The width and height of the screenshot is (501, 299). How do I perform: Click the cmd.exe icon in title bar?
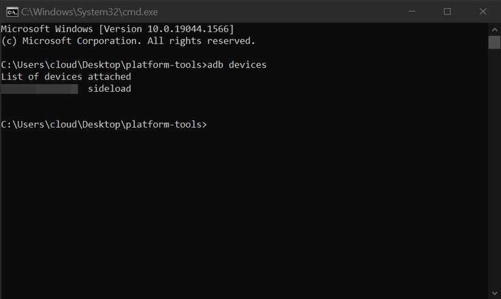click(10, 11)
